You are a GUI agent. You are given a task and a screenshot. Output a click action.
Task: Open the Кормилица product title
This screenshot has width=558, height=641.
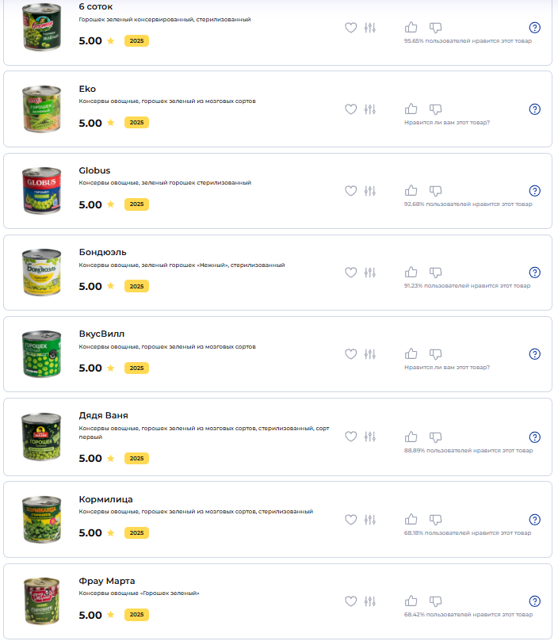(x=105, y=499)
